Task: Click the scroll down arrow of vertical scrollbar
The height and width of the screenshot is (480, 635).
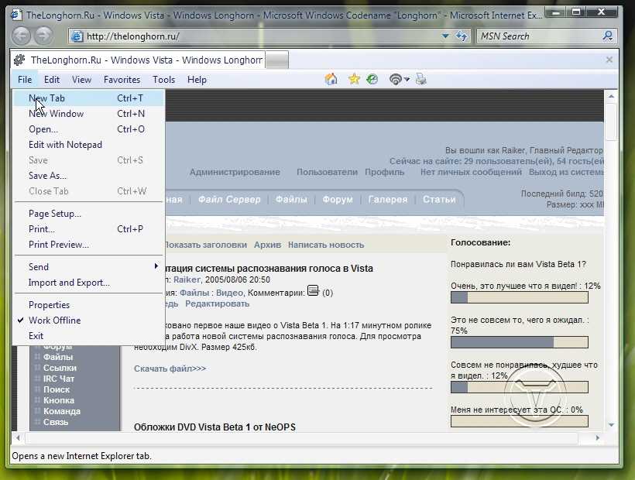Action: [x=611, y=425]
